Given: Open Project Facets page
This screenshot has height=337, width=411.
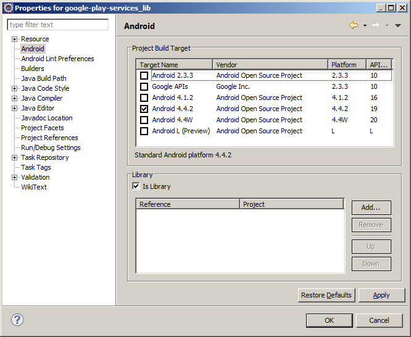Looking at the screenshot, I should (x=43, y=128).
